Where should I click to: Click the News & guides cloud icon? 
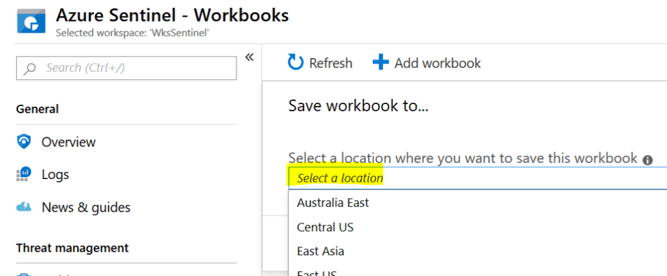(x=24, y=208)
